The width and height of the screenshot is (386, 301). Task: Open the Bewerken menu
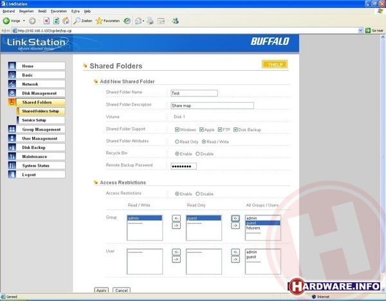click(26, 12)
